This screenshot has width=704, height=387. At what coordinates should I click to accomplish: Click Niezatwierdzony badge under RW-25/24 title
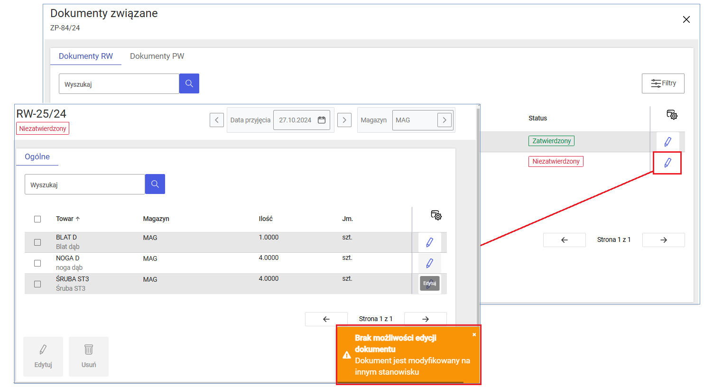[43, 129]
